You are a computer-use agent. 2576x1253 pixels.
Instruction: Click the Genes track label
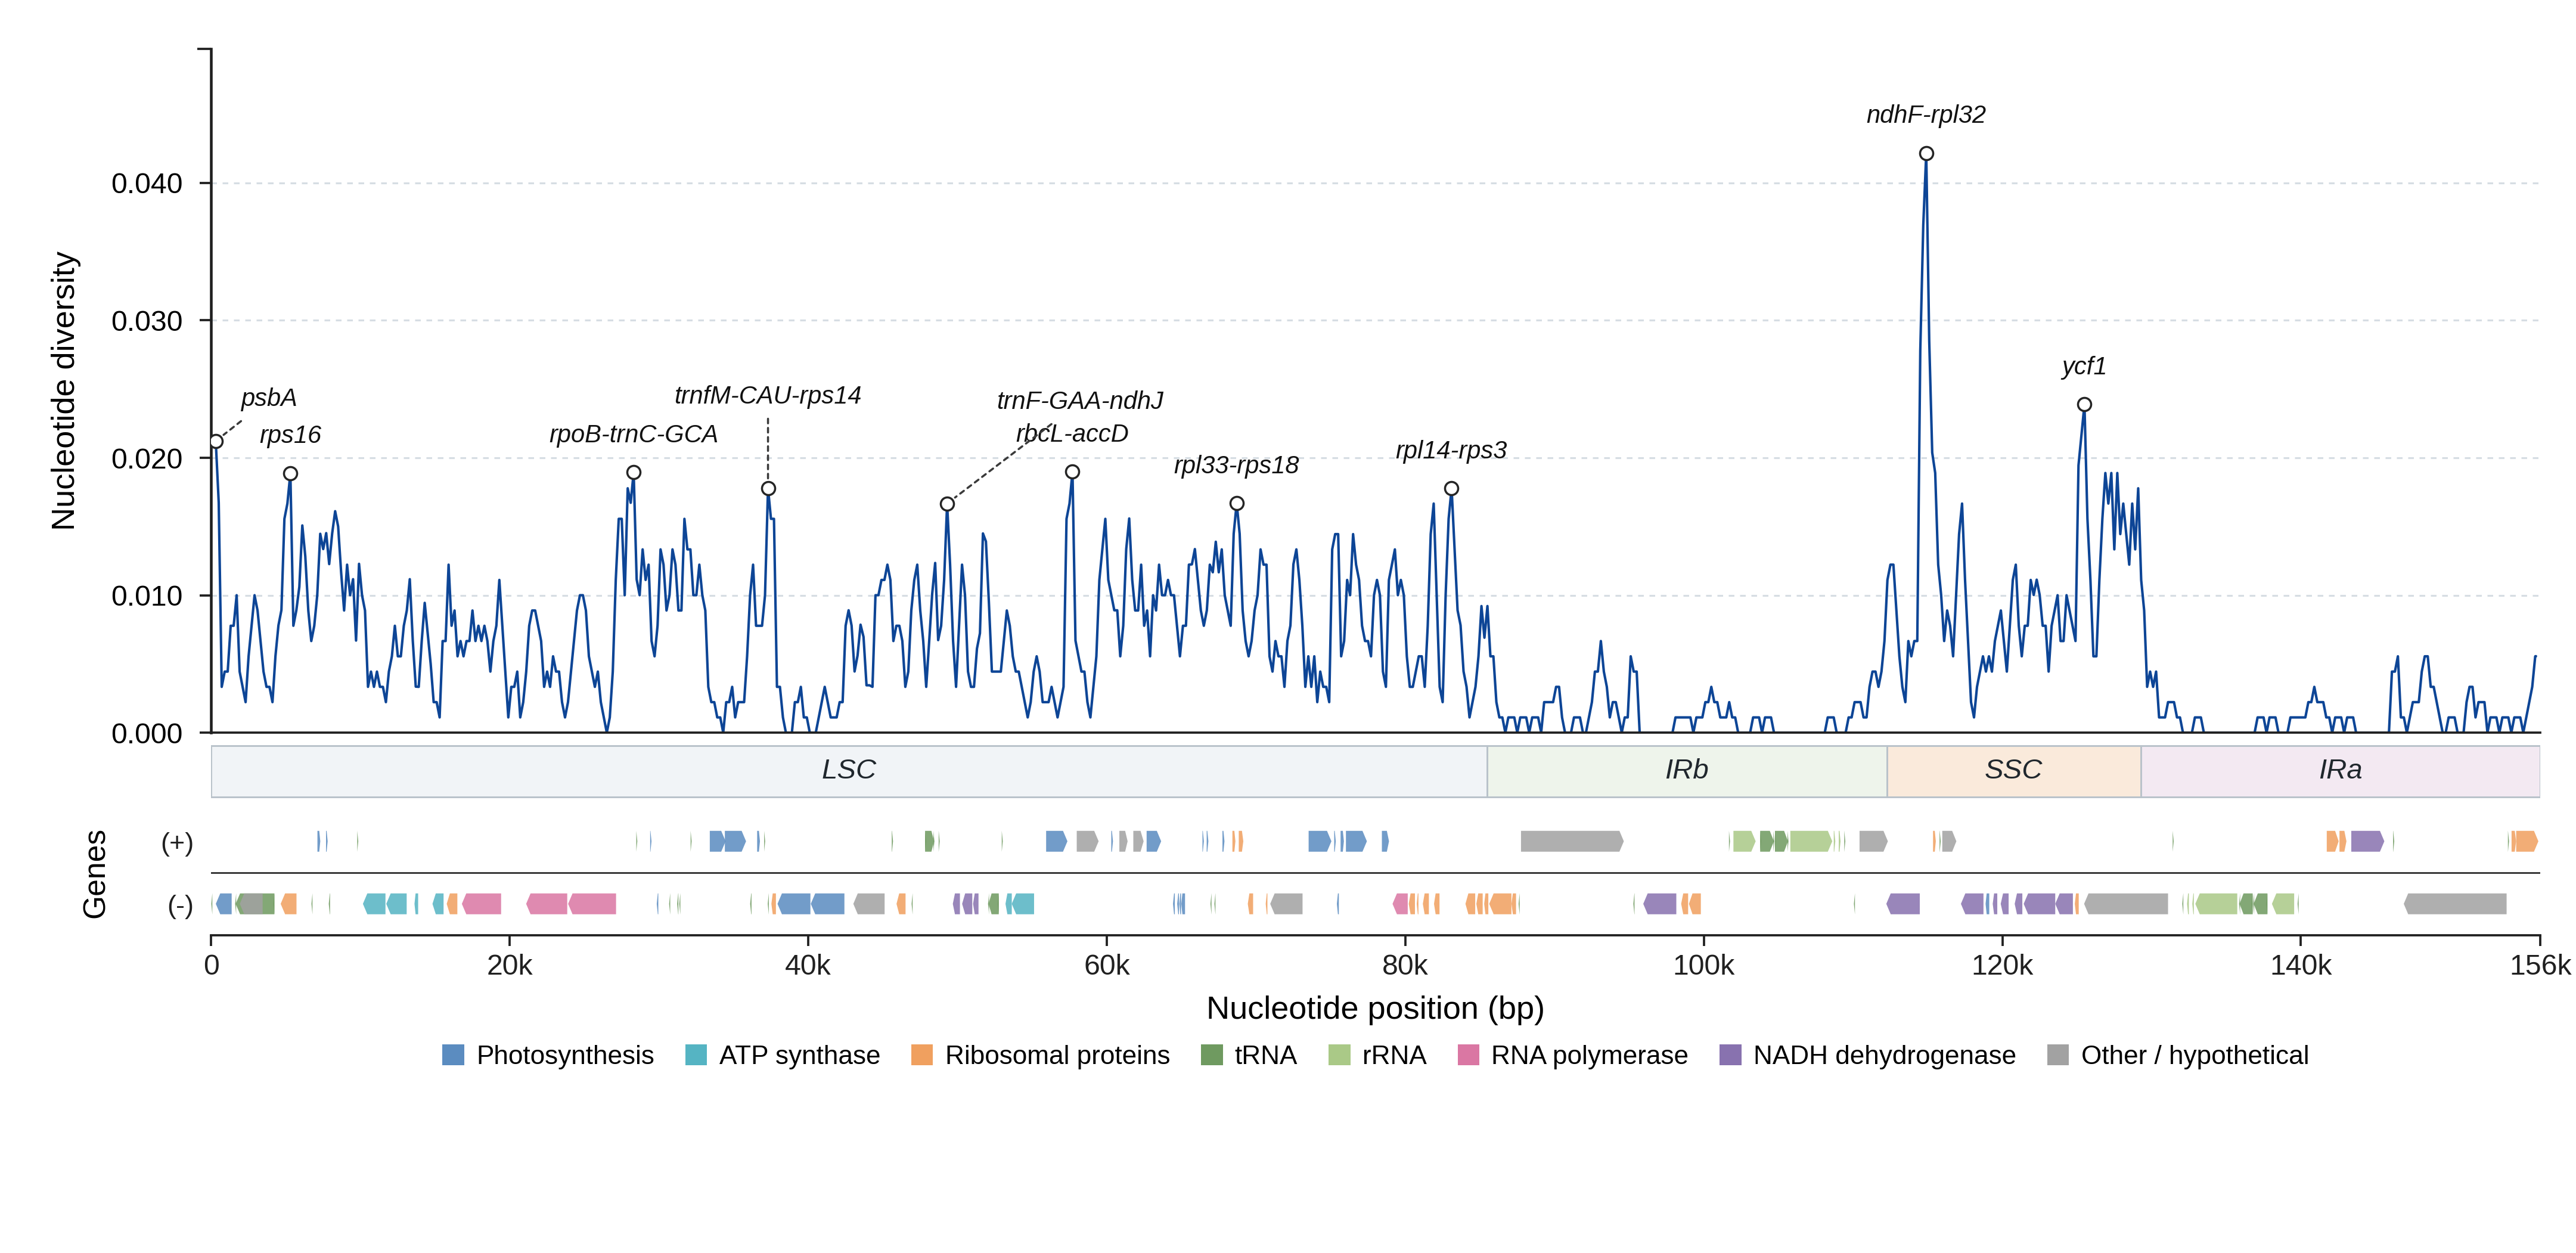pos(94,874)
